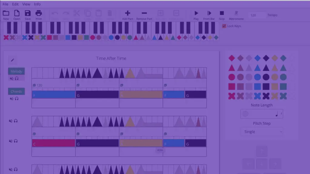Viewport: 310px width, 174px height.
Task: Start the Metronome from the toolbar
Action: (x=236, y=13)
